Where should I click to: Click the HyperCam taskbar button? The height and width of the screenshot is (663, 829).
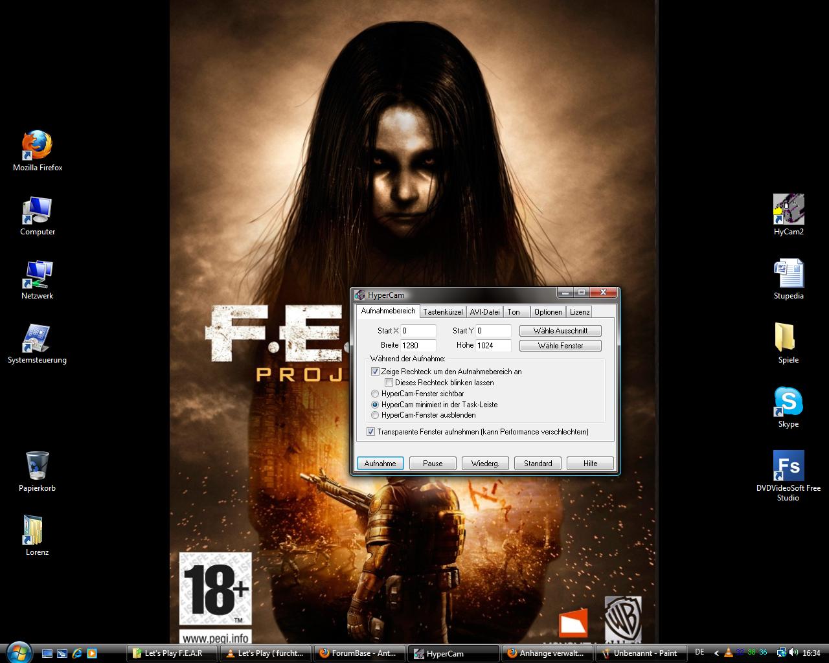[454, 653]
